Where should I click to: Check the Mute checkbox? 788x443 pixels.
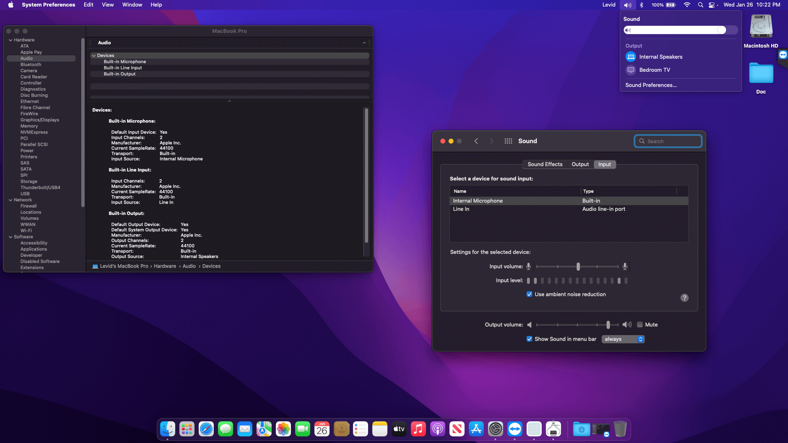pyautogui.click(x=639, y=324)
